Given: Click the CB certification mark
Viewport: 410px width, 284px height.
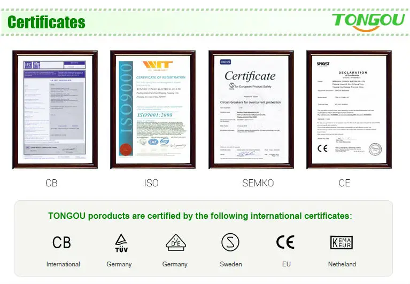Looking at the screenshot, I should tap(61, 242).
